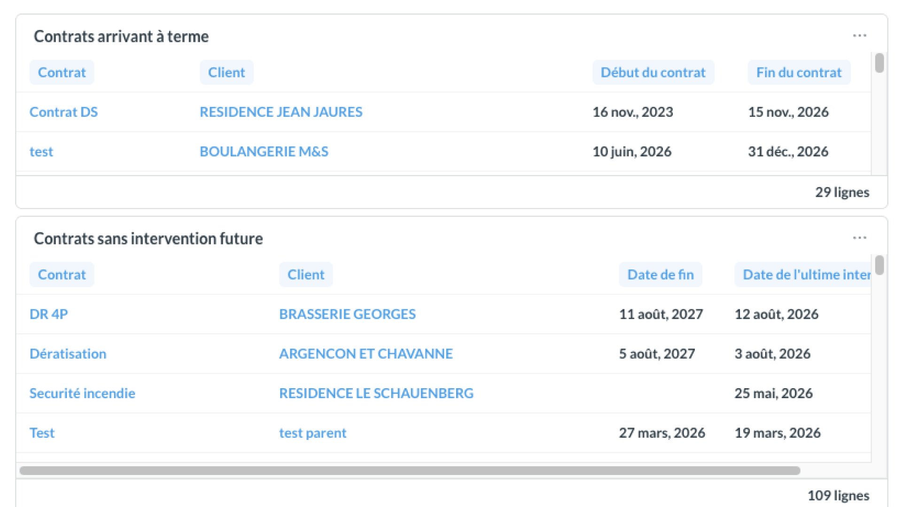Open the DR 4P contract
902x507 pixels.
pyautogui.click(x=49, y=314)
